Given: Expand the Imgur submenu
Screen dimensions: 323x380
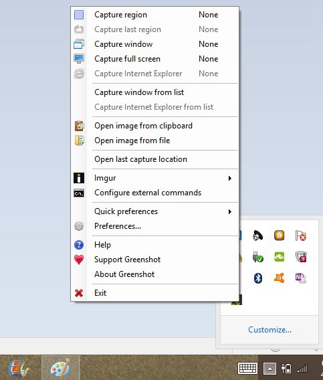Looking at the screenshot, I should click(154, 178).
